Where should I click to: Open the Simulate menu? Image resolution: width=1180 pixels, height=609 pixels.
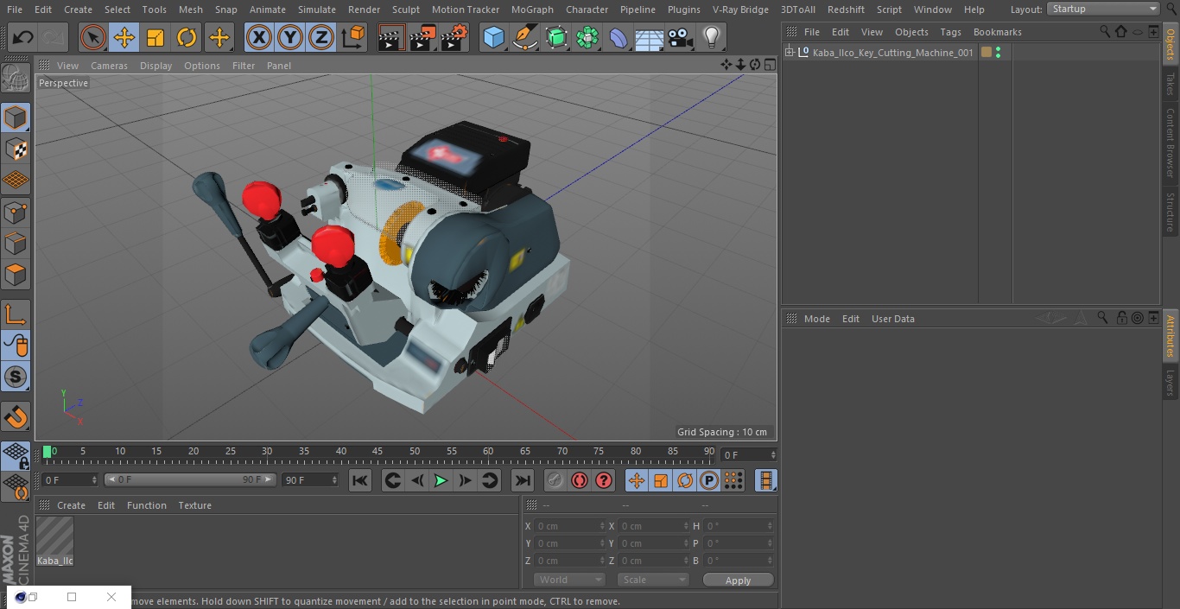(316, 10)
